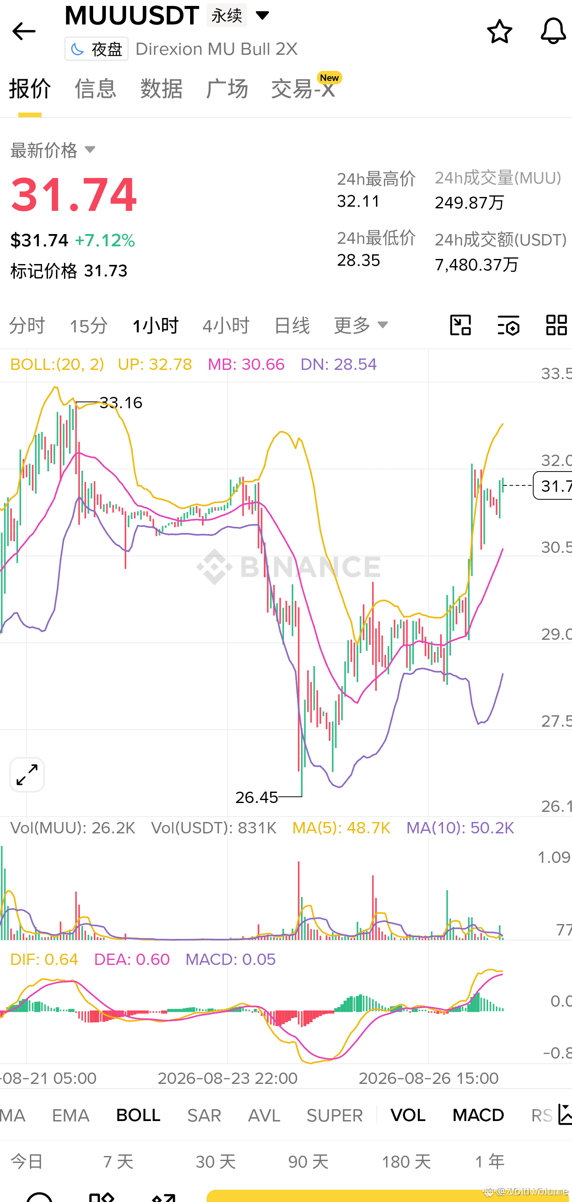Tap the MB: 30.66 Bollinger value
This screenshot has width=572, height=1202.
pos(246,364)
